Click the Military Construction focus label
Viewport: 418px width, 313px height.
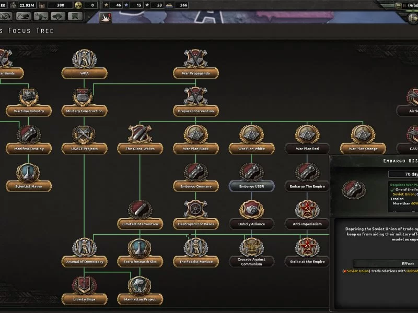84,111
